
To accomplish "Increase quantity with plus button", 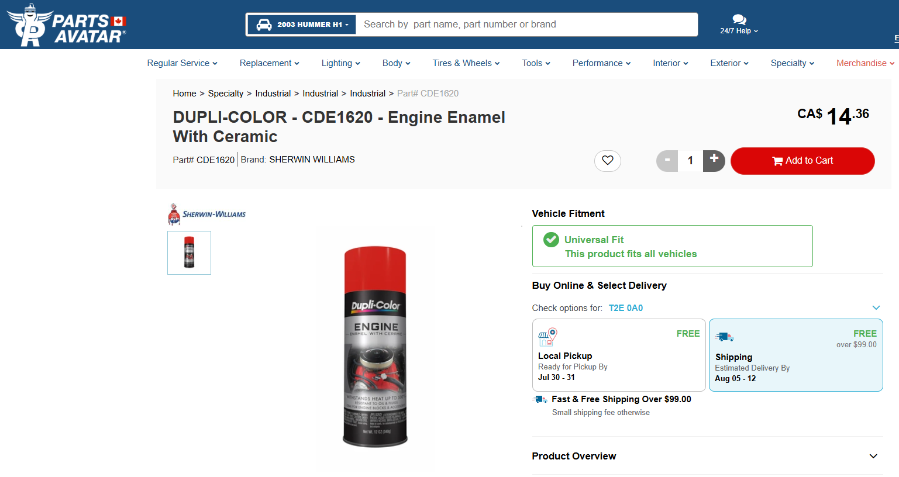I will tap(714, 161).
